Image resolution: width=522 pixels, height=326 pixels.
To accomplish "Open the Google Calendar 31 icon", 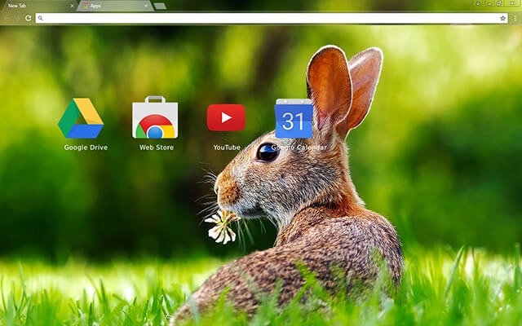I will (x=294, y=118).
